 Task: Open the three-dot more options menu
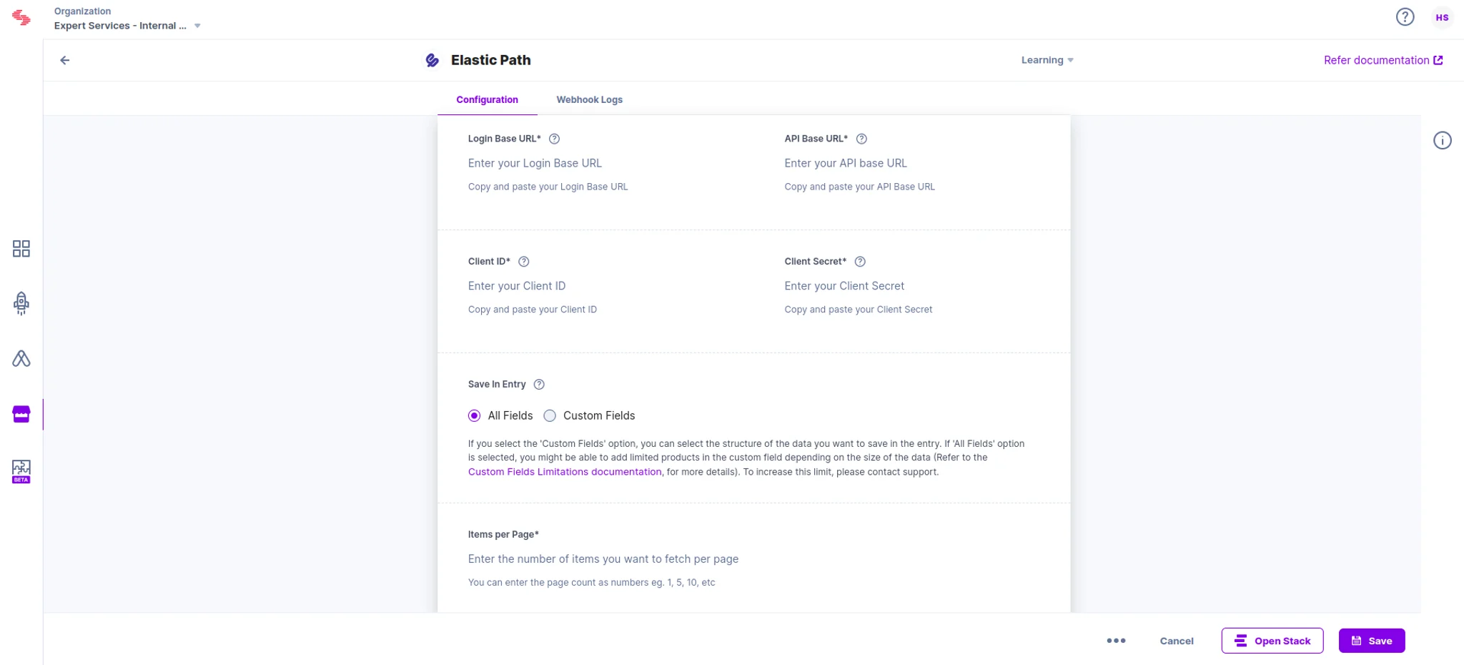1116,641
